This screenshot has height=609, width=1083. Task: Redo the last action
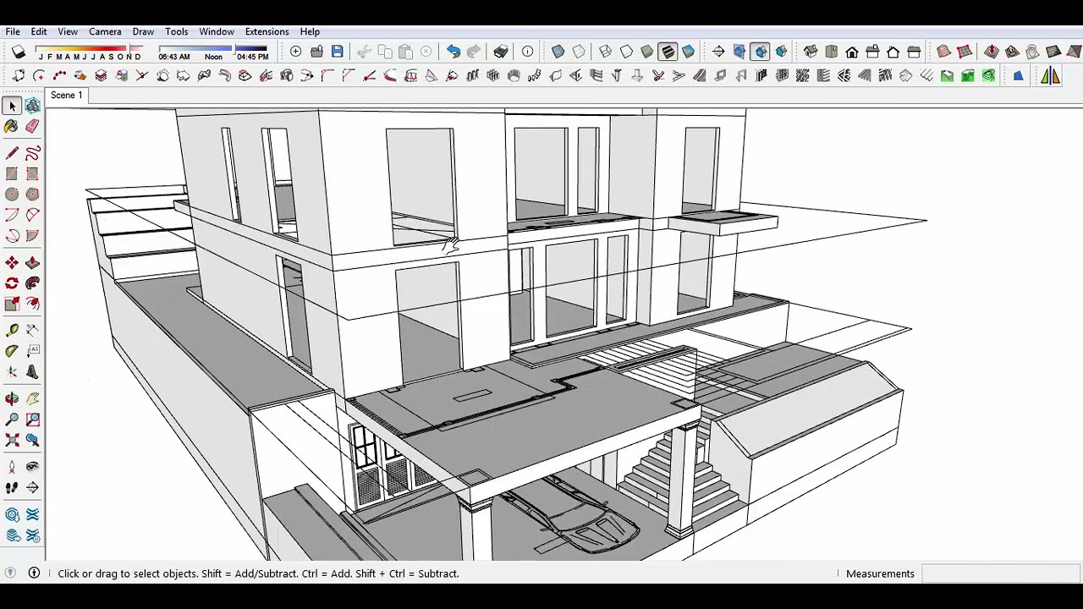click(x=474, y=52)
